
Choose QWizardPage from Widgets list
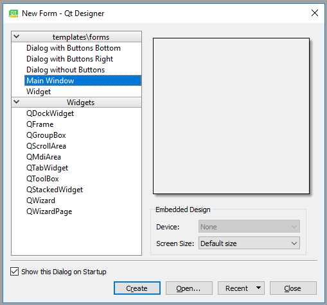pos(49,211)
